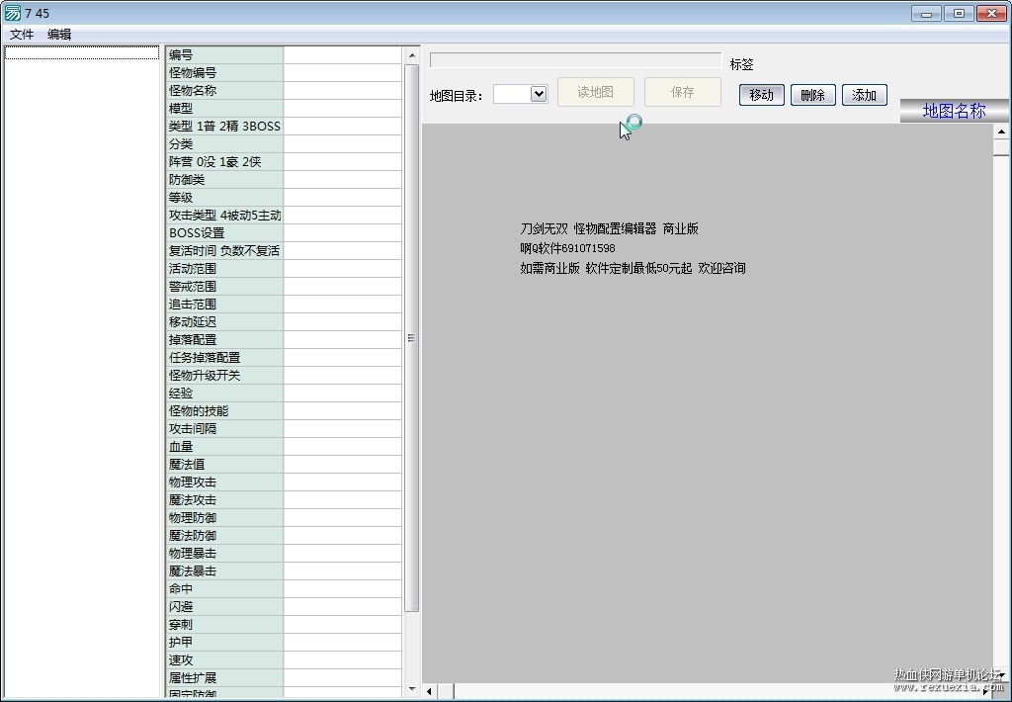The width and height of the screenshot is (1012, 702).
Task: Click the 保存 button
Action: pyautogui.click(x=682, y=92)
